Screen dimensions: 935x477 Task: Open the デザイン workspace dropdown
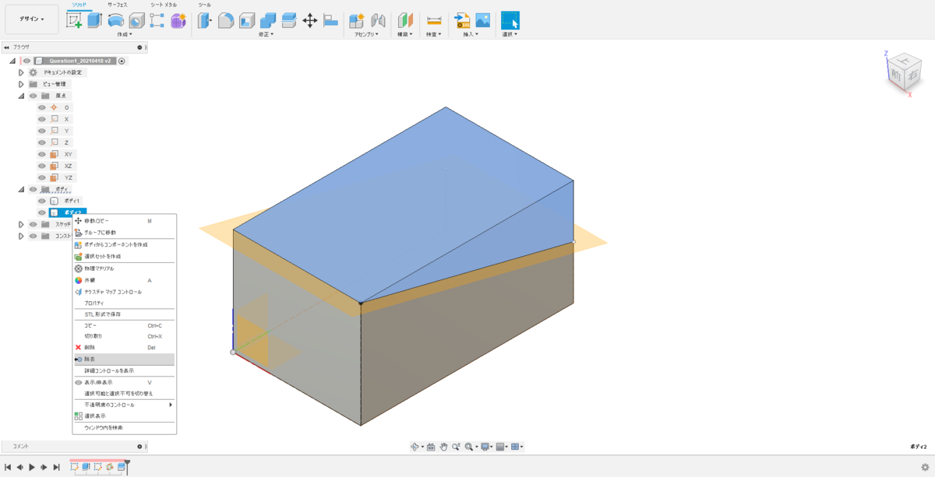32,19
